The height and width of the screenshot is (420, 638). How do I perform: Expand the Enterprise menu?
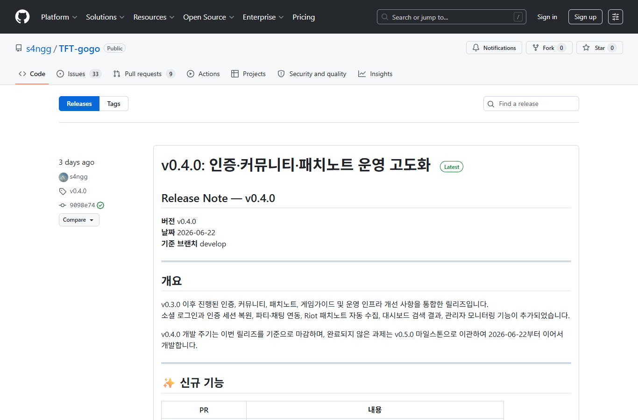click(263, 17)
